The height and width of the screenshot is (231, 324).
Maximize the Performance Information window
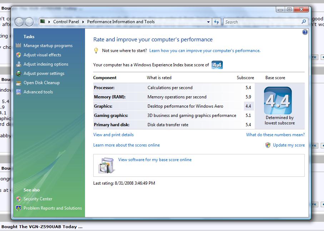click(x=289, y=9)
